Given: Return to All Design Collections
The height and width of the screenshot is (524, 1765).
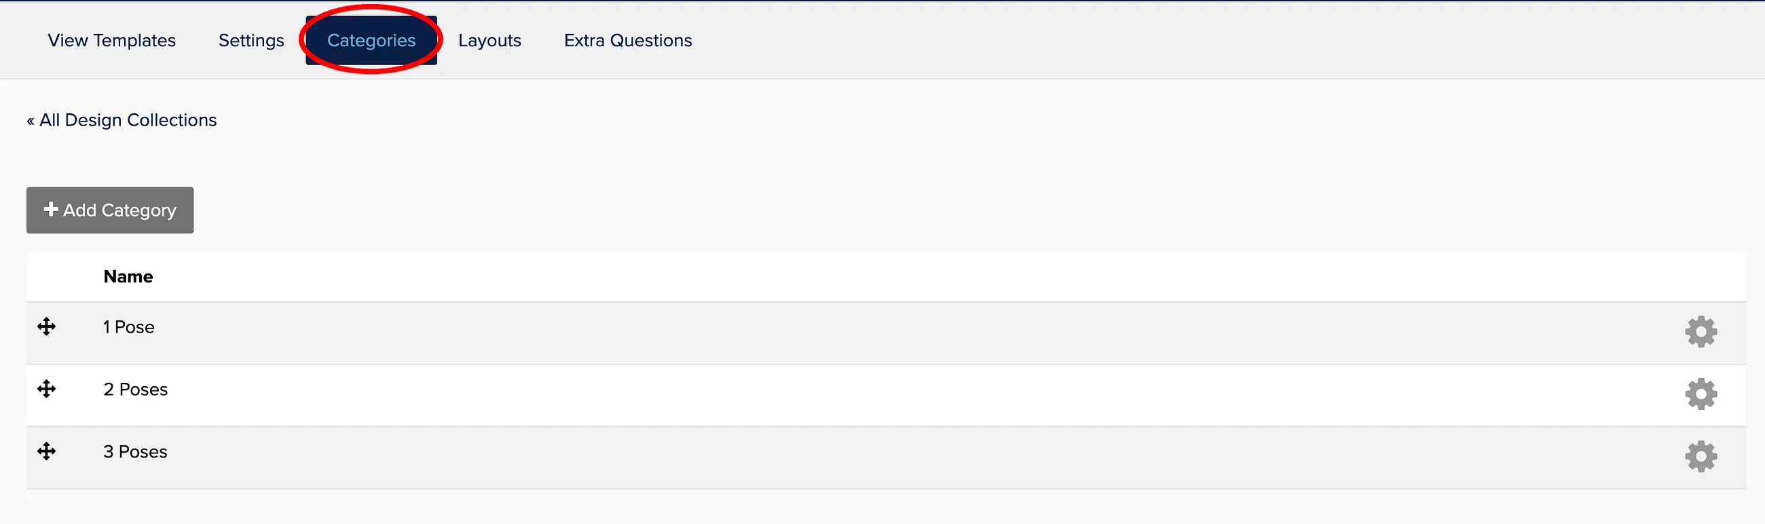Looking at the screenshot, I should pyautogui.click(x=122, y=120).
